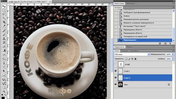Select the Lasso tool
The image size is (176, 99).
4,14
